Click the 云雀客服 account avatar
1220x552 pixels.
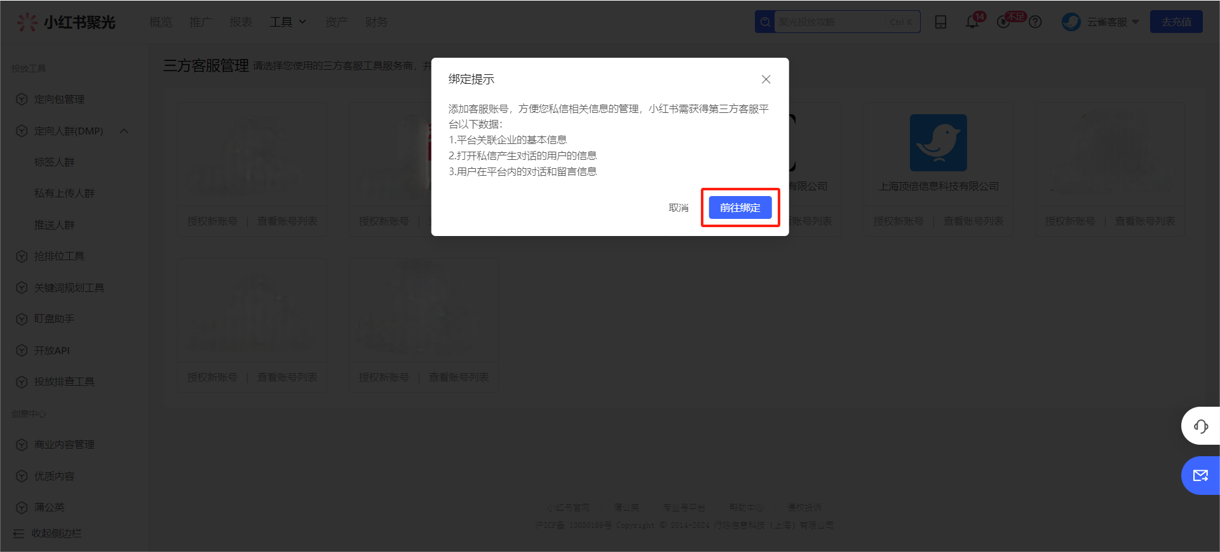tap(1071, 22)
